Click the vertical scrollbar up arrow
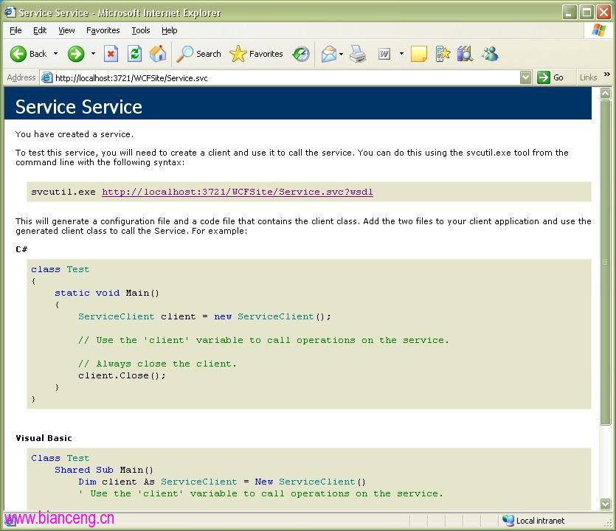Viewport: 616px width, 531px height. pyautogui.click(x=606, y=93)
